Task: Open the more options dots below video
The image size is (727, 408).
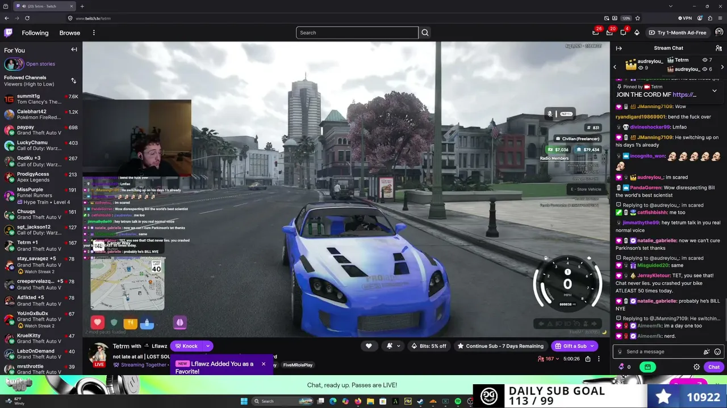Action: (x=599, y=359)
